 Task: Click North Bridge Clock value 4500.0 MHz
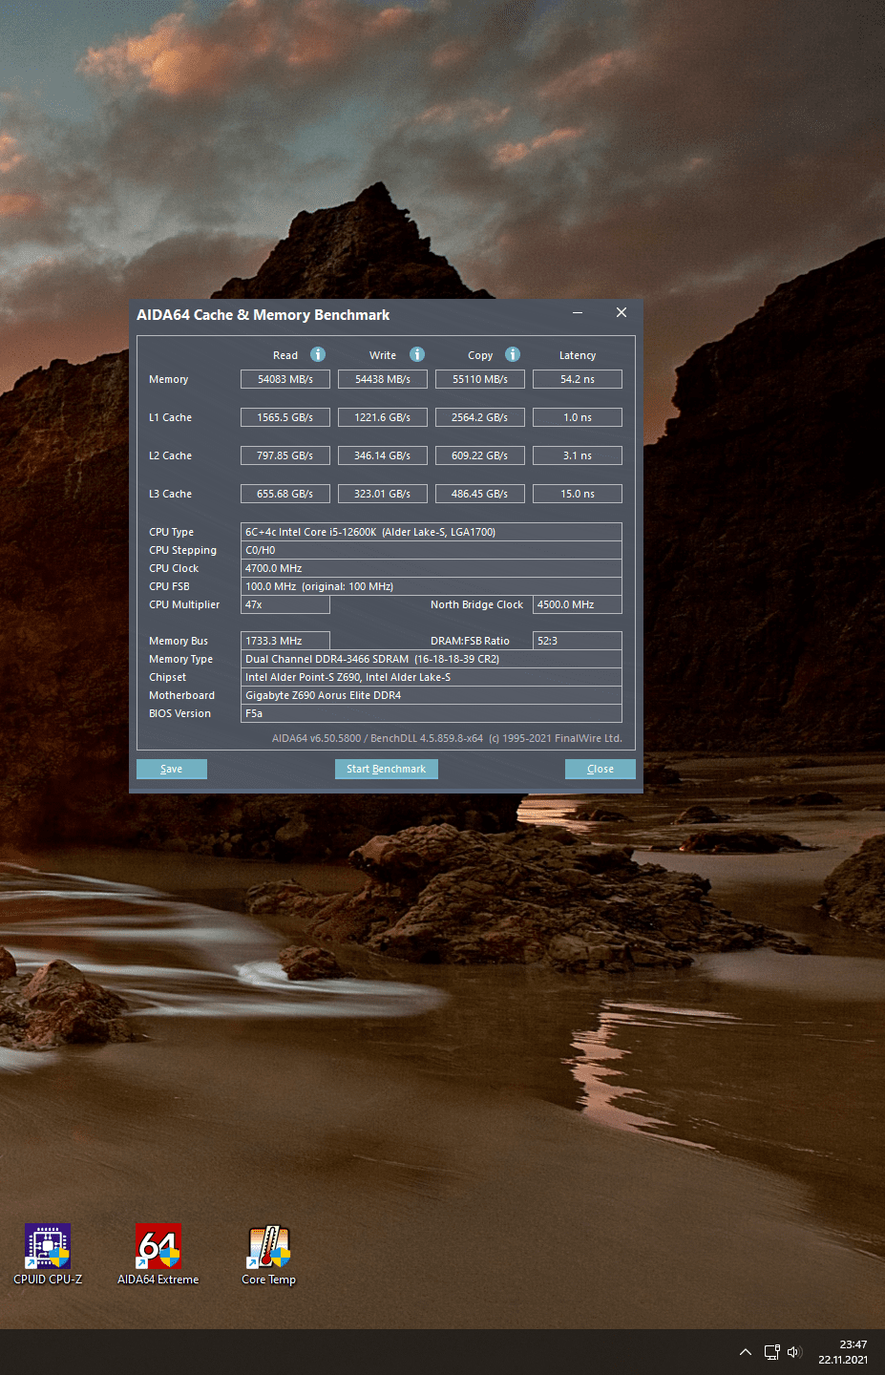coord(578,604)
